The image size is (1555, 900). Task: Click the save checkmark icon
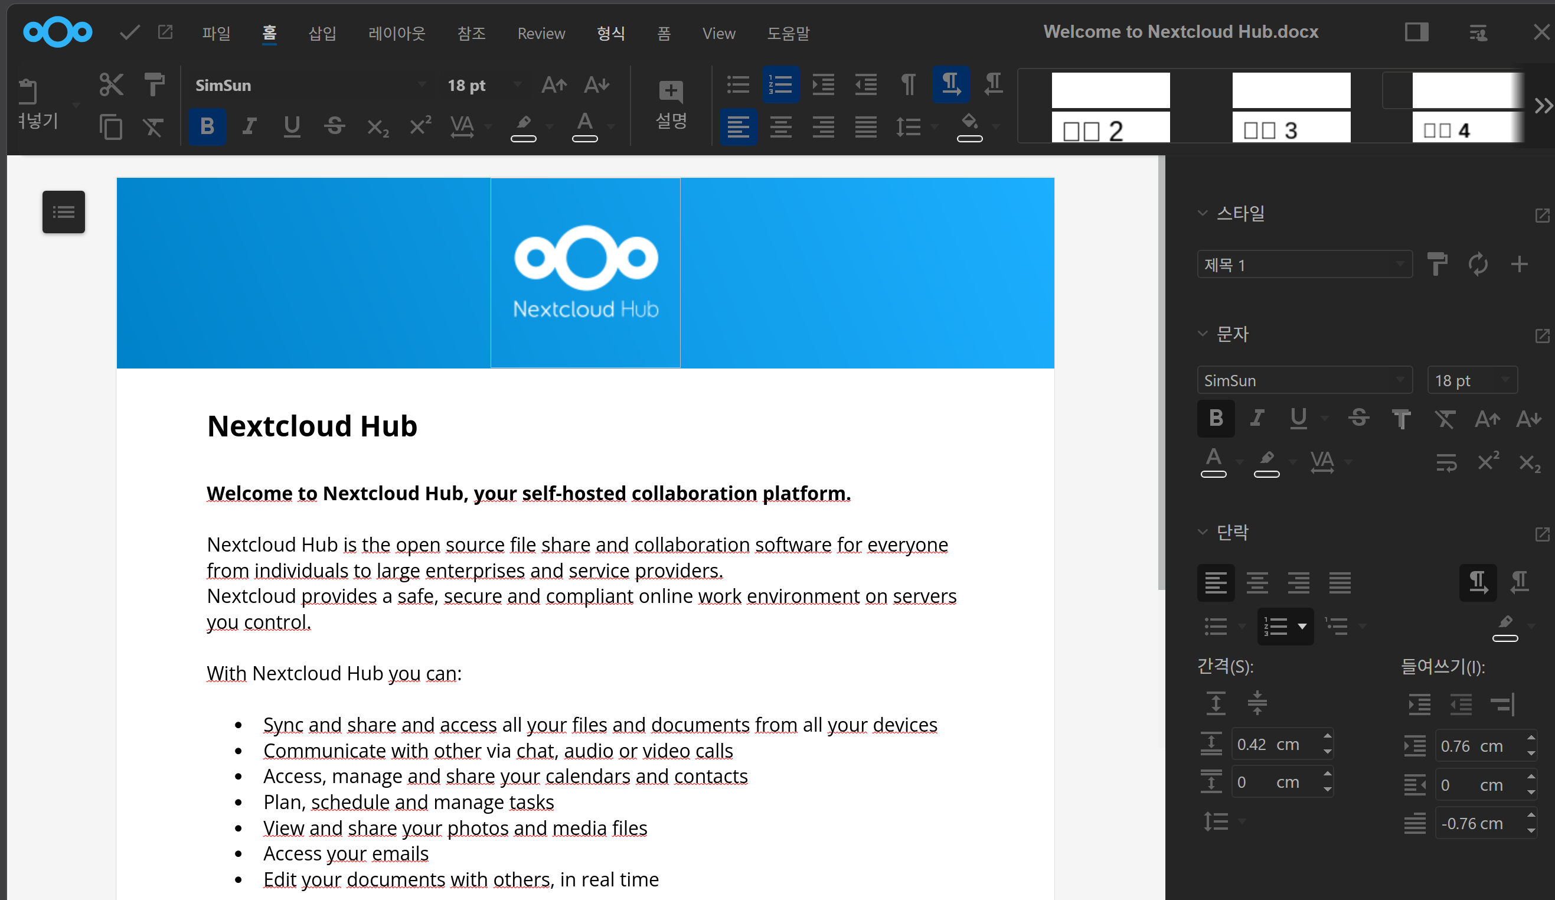pyautogui.click(x=130, y=32)
